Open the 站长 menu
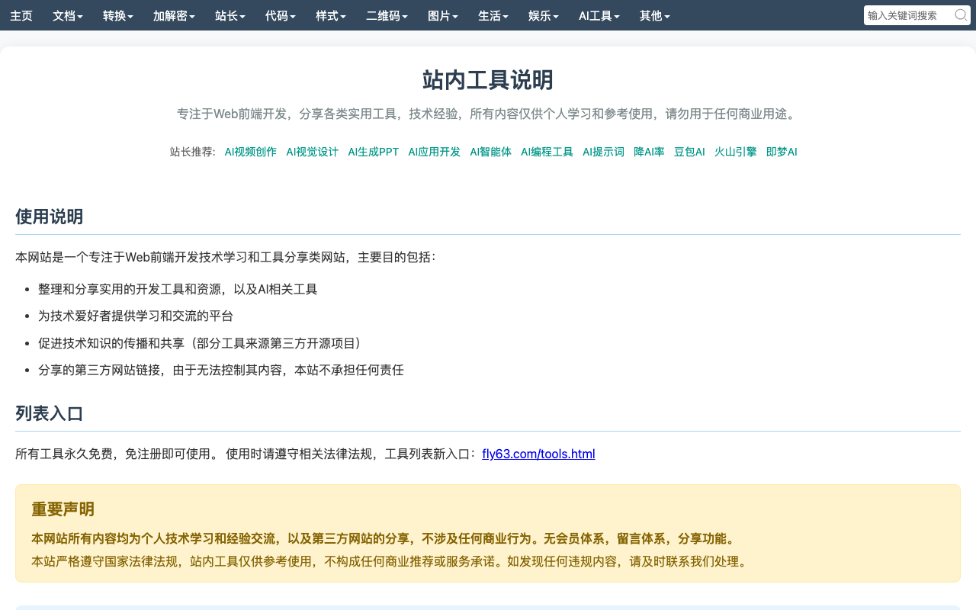 click(x=230, y=15)
